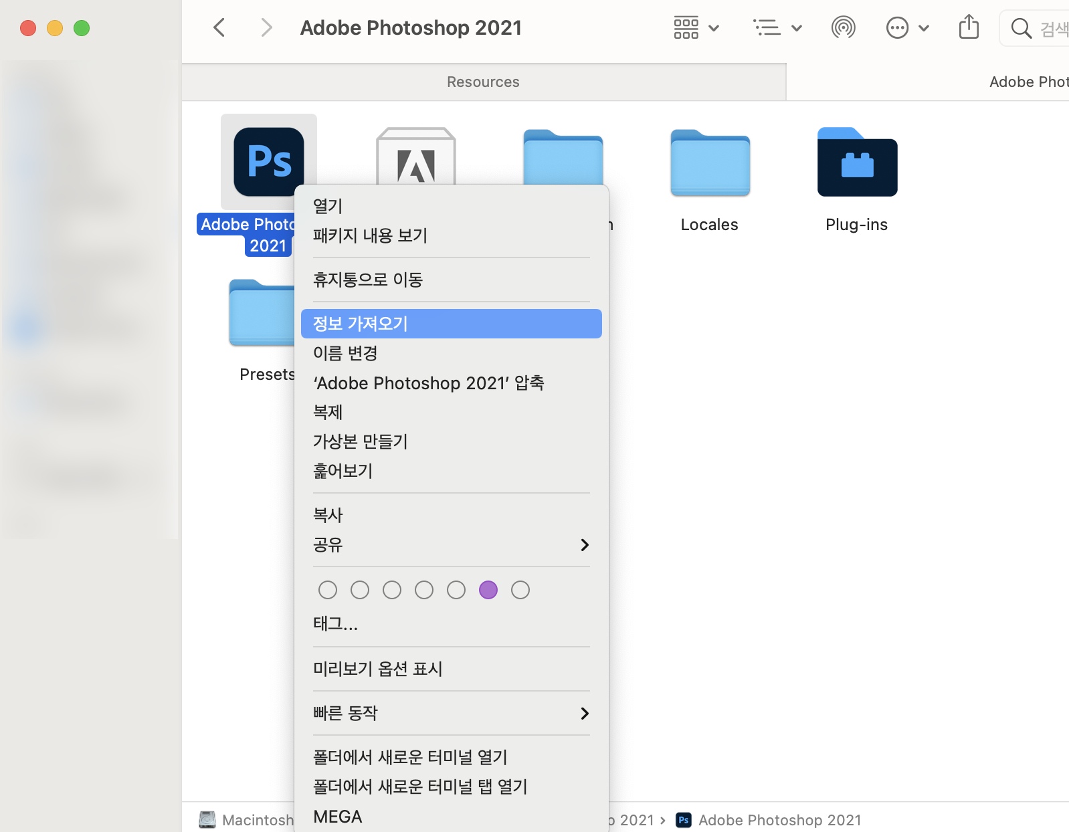This screenshot has height=832, width=1069.
Task: Choose 태그... from the menu
Action: (x=452, y=624)
